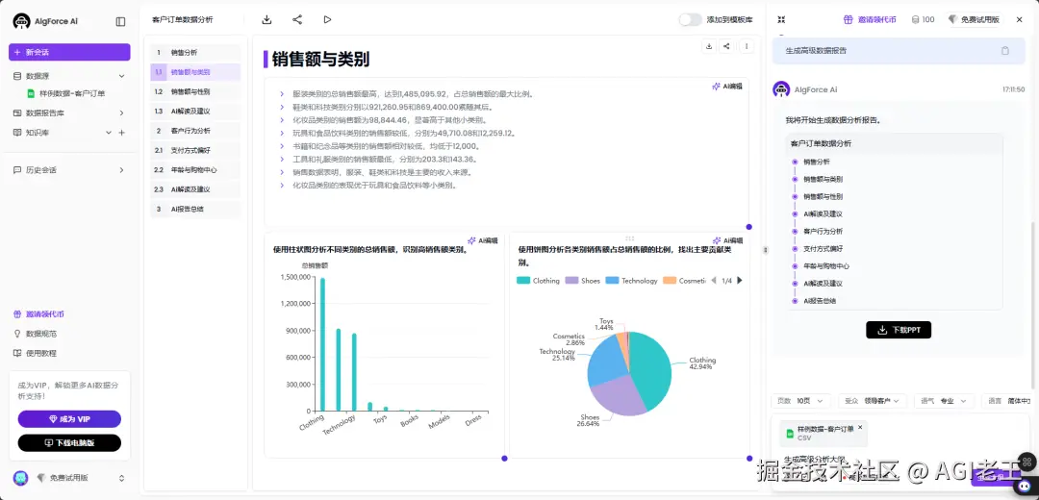Click AI编辑 on pie chart card

[x=727, y=240]
